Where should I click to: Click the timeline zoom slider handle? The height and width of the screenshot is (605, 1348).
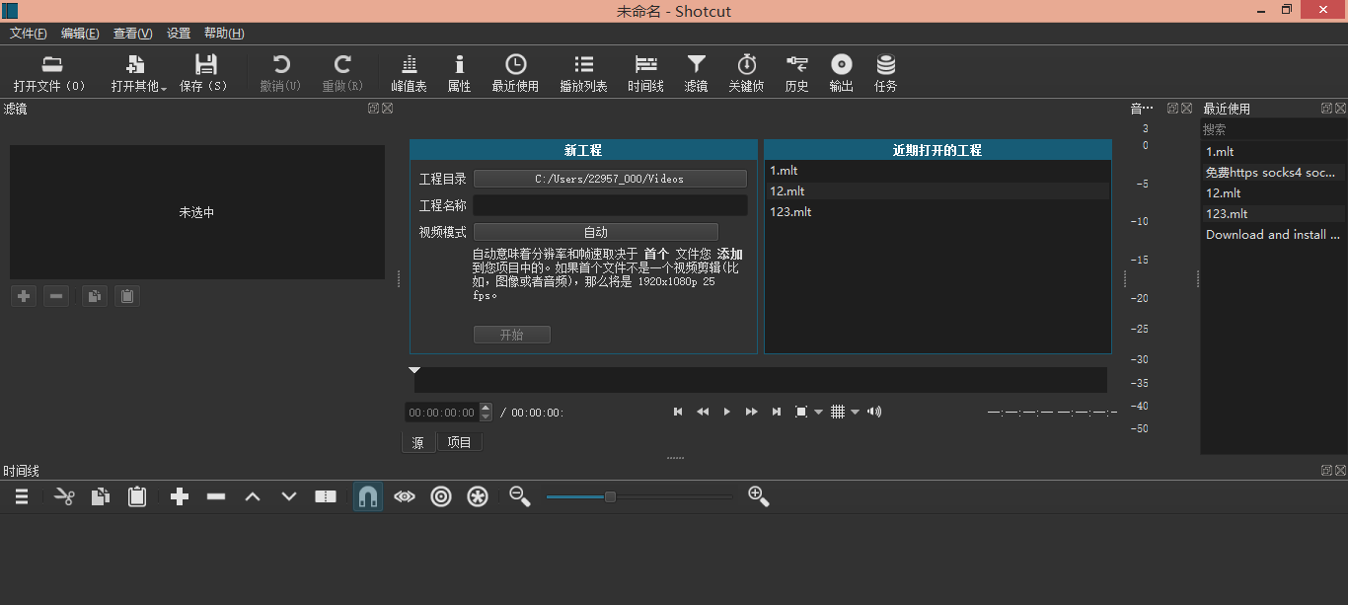[x=610, y=496]
